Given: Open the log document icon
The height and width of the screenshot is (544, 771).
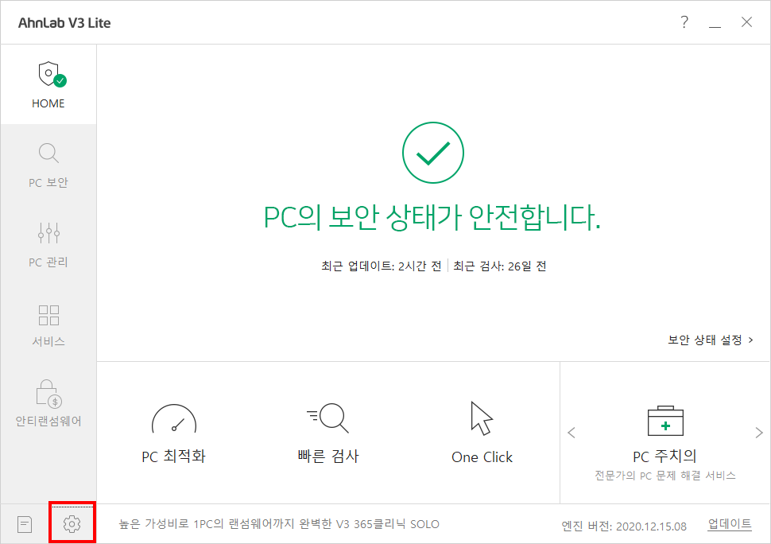Looking at the screenshot, I should [25, 524].
